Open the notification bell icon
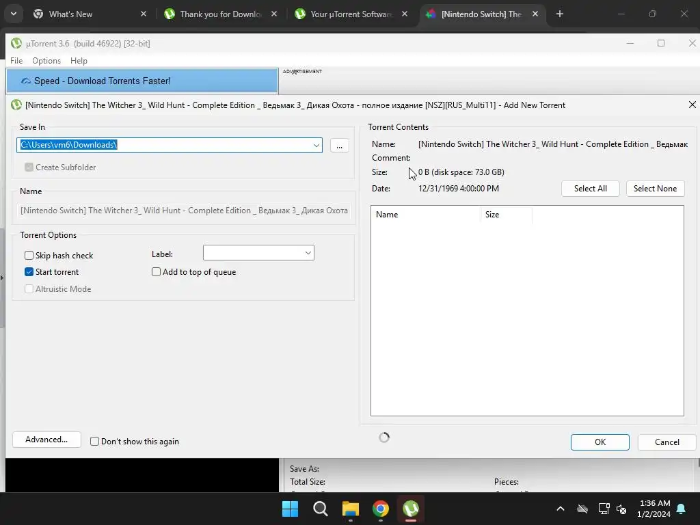Image resolution: width=700 pixels, height=525 pixels. (x=682, y=509)
